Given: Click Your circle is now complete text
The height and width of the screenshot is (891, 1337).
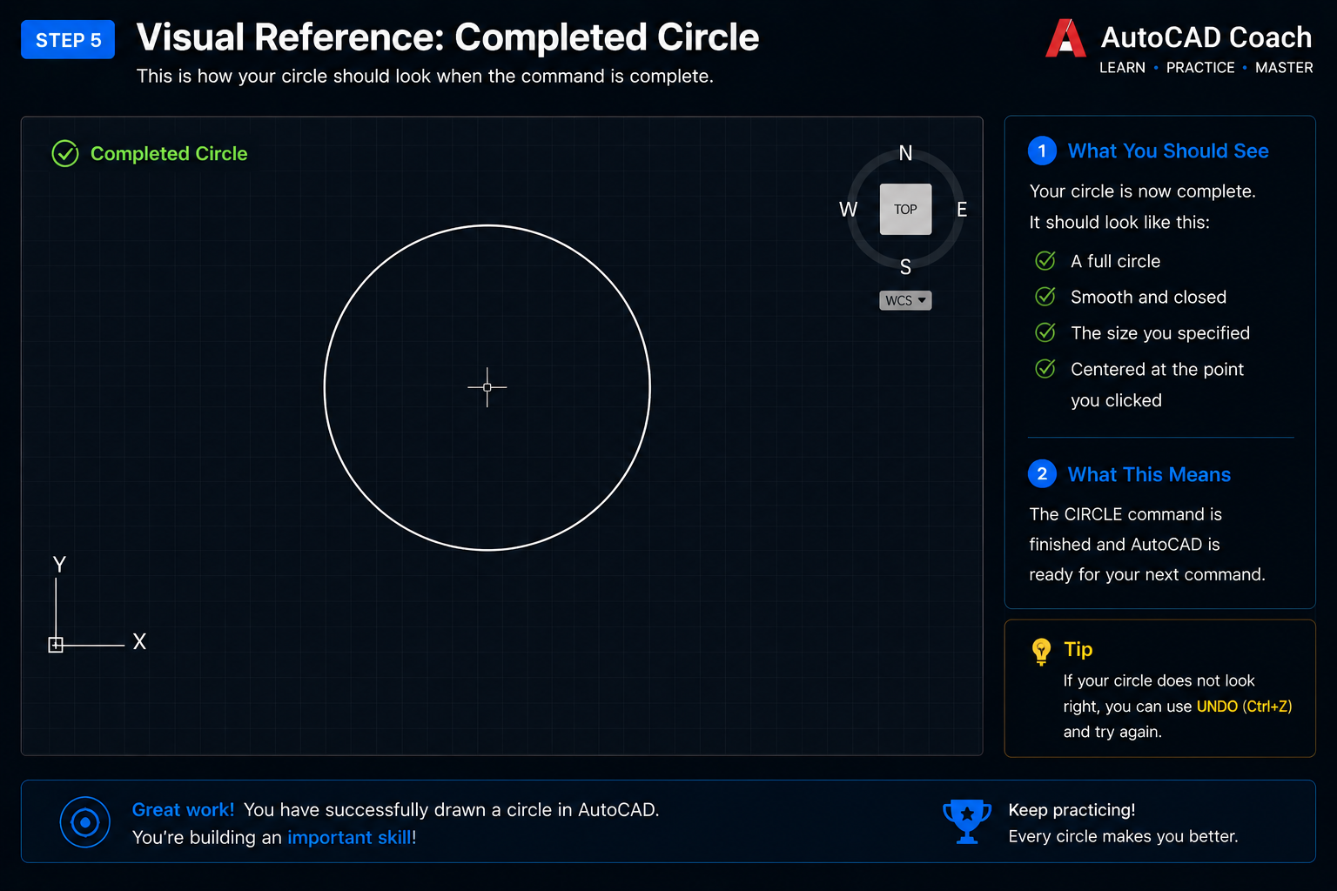Looking at the screenshot, I should pos(1142,191).
